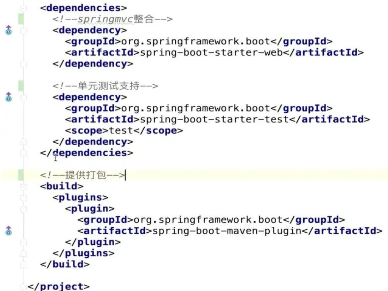Click gutter icon beside spring-boot-maven-plugin artifactId
The width and height of the screenshot is (388, 291).
8,230
